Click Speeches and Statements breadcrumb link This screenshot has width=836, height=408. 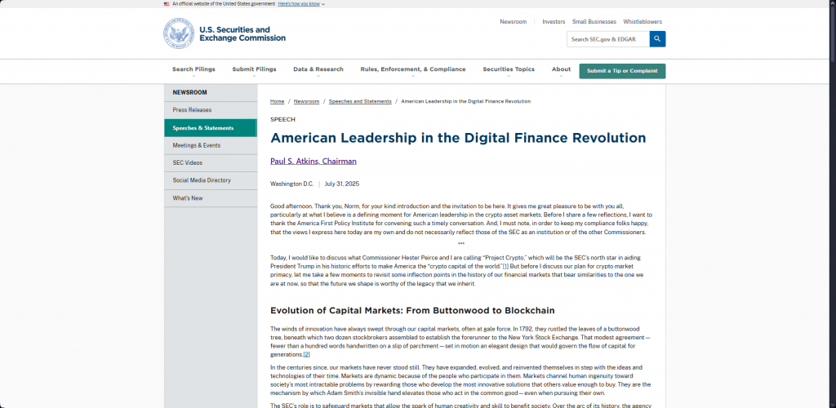pyautogui.click(x=360, y=101)
